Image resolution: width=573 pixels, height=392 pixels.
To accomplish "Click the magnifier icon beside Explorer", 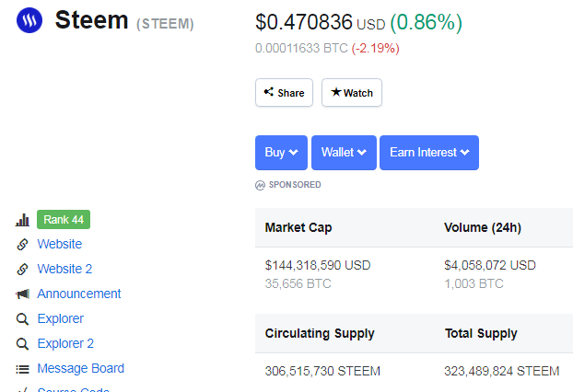I will pos(23,319).
